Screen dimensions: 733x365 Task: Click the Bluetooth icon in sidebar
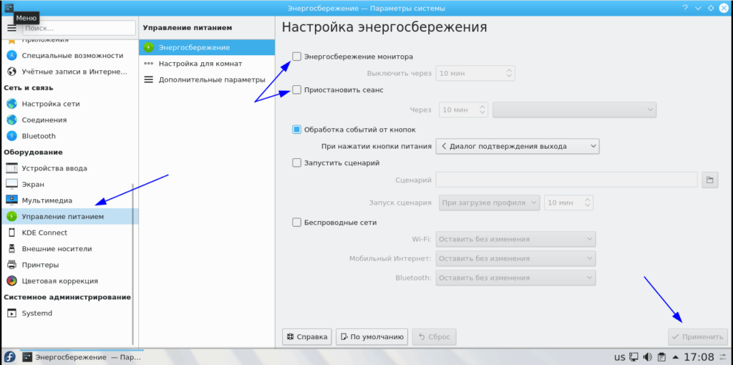pyautogui.click(x=11, y=136)
